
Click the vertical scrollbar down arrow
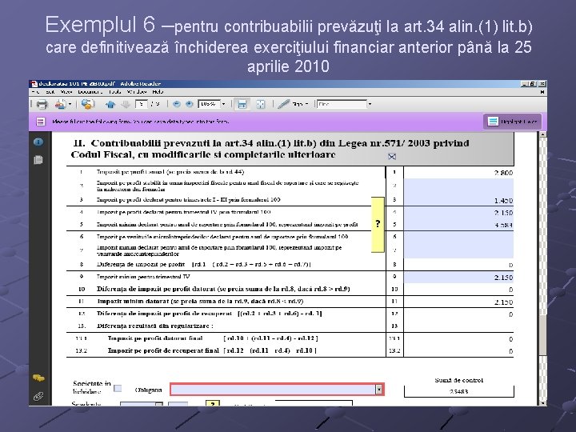pyautogui.click(x=543, y=403)
